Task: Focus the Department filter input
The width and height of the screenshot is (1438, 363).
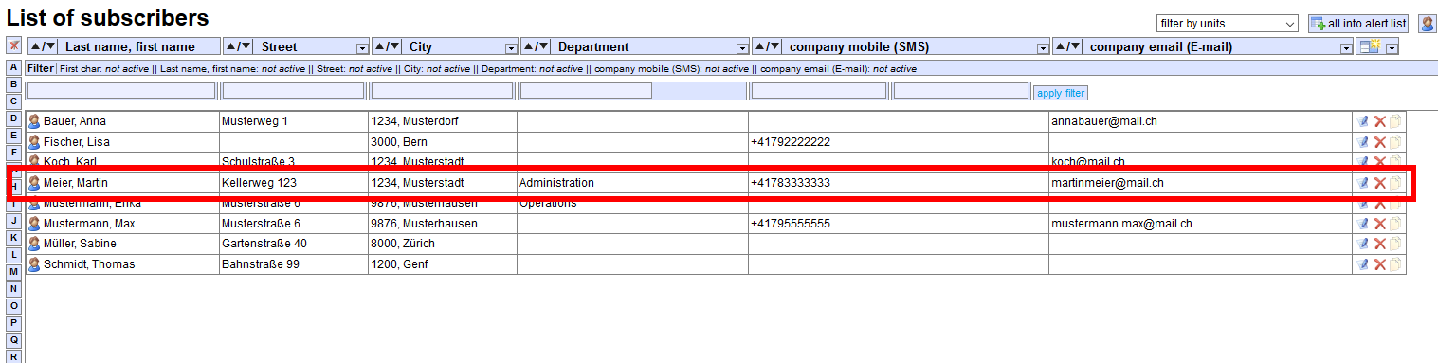Action: (x=586, y=91)
